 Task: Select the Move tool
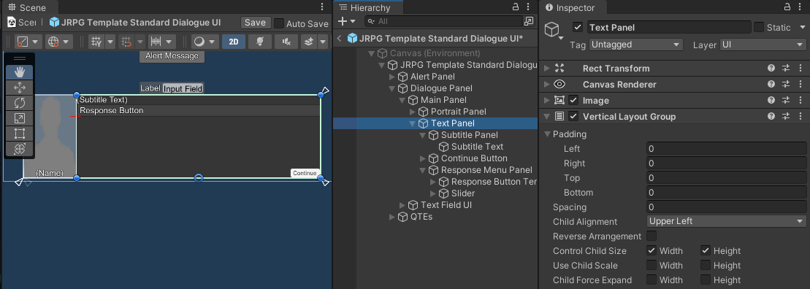point(20,88)
